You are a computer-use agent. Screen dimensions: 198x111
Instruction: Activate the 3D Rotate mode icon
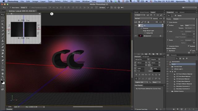pos(108,7)
